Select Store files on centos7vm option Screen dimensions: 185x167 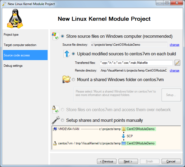coord(62,110)
